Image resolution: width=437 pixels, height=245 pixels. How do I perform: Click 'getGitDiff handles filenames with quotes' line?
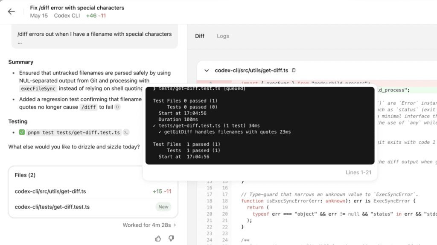click(x=224, y=132)
